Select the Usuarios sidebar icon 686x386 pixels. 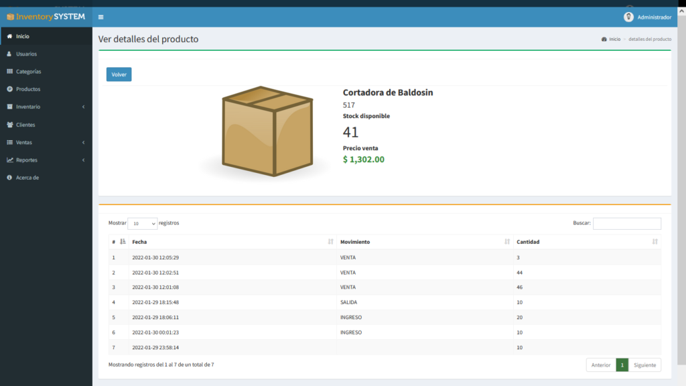(x=10, y=54)
